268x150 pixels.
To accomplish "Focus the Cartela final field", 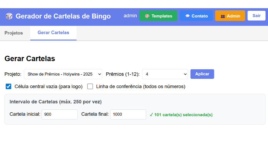I will 128,114.
